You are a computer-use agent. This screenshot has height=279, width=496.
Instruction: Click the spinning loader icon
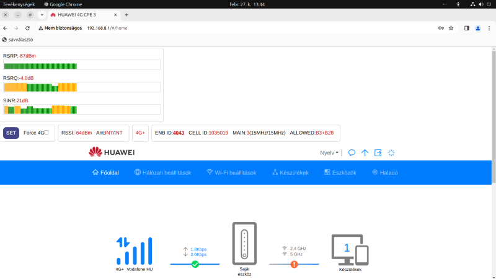click(391, 153)
